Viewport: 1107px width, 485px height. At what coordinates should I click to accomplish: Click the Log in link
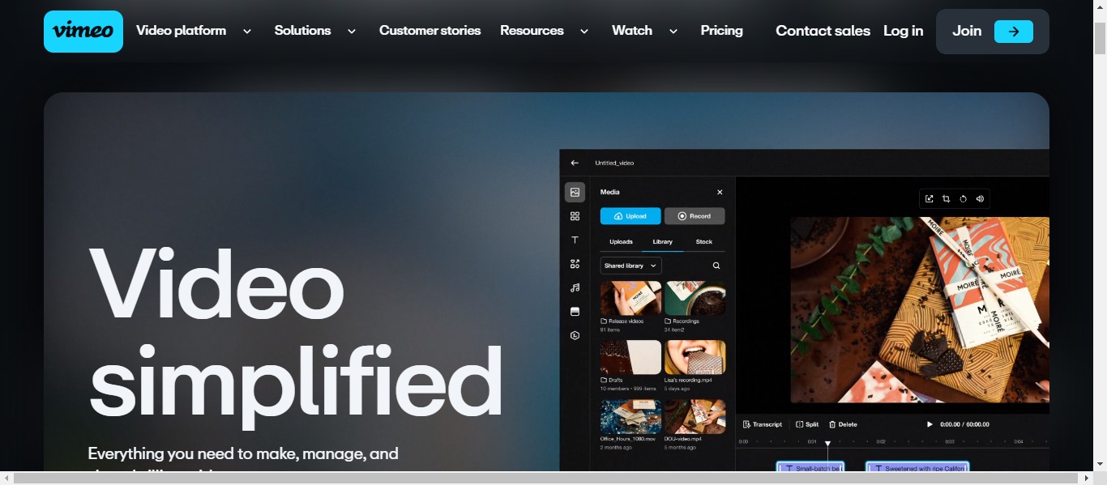pyautogui.click(x=903, y=31)
